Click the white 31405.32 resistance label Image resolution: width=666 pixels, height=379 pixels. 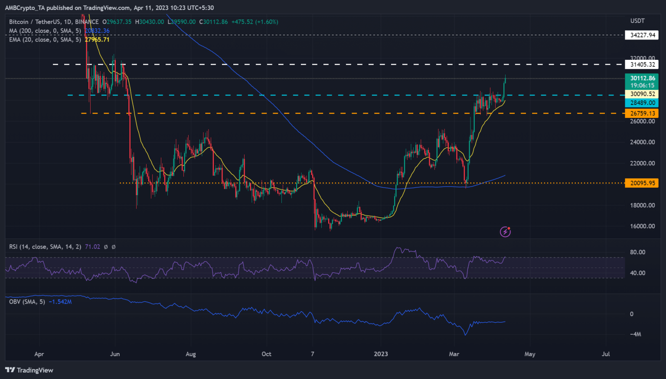642,65
